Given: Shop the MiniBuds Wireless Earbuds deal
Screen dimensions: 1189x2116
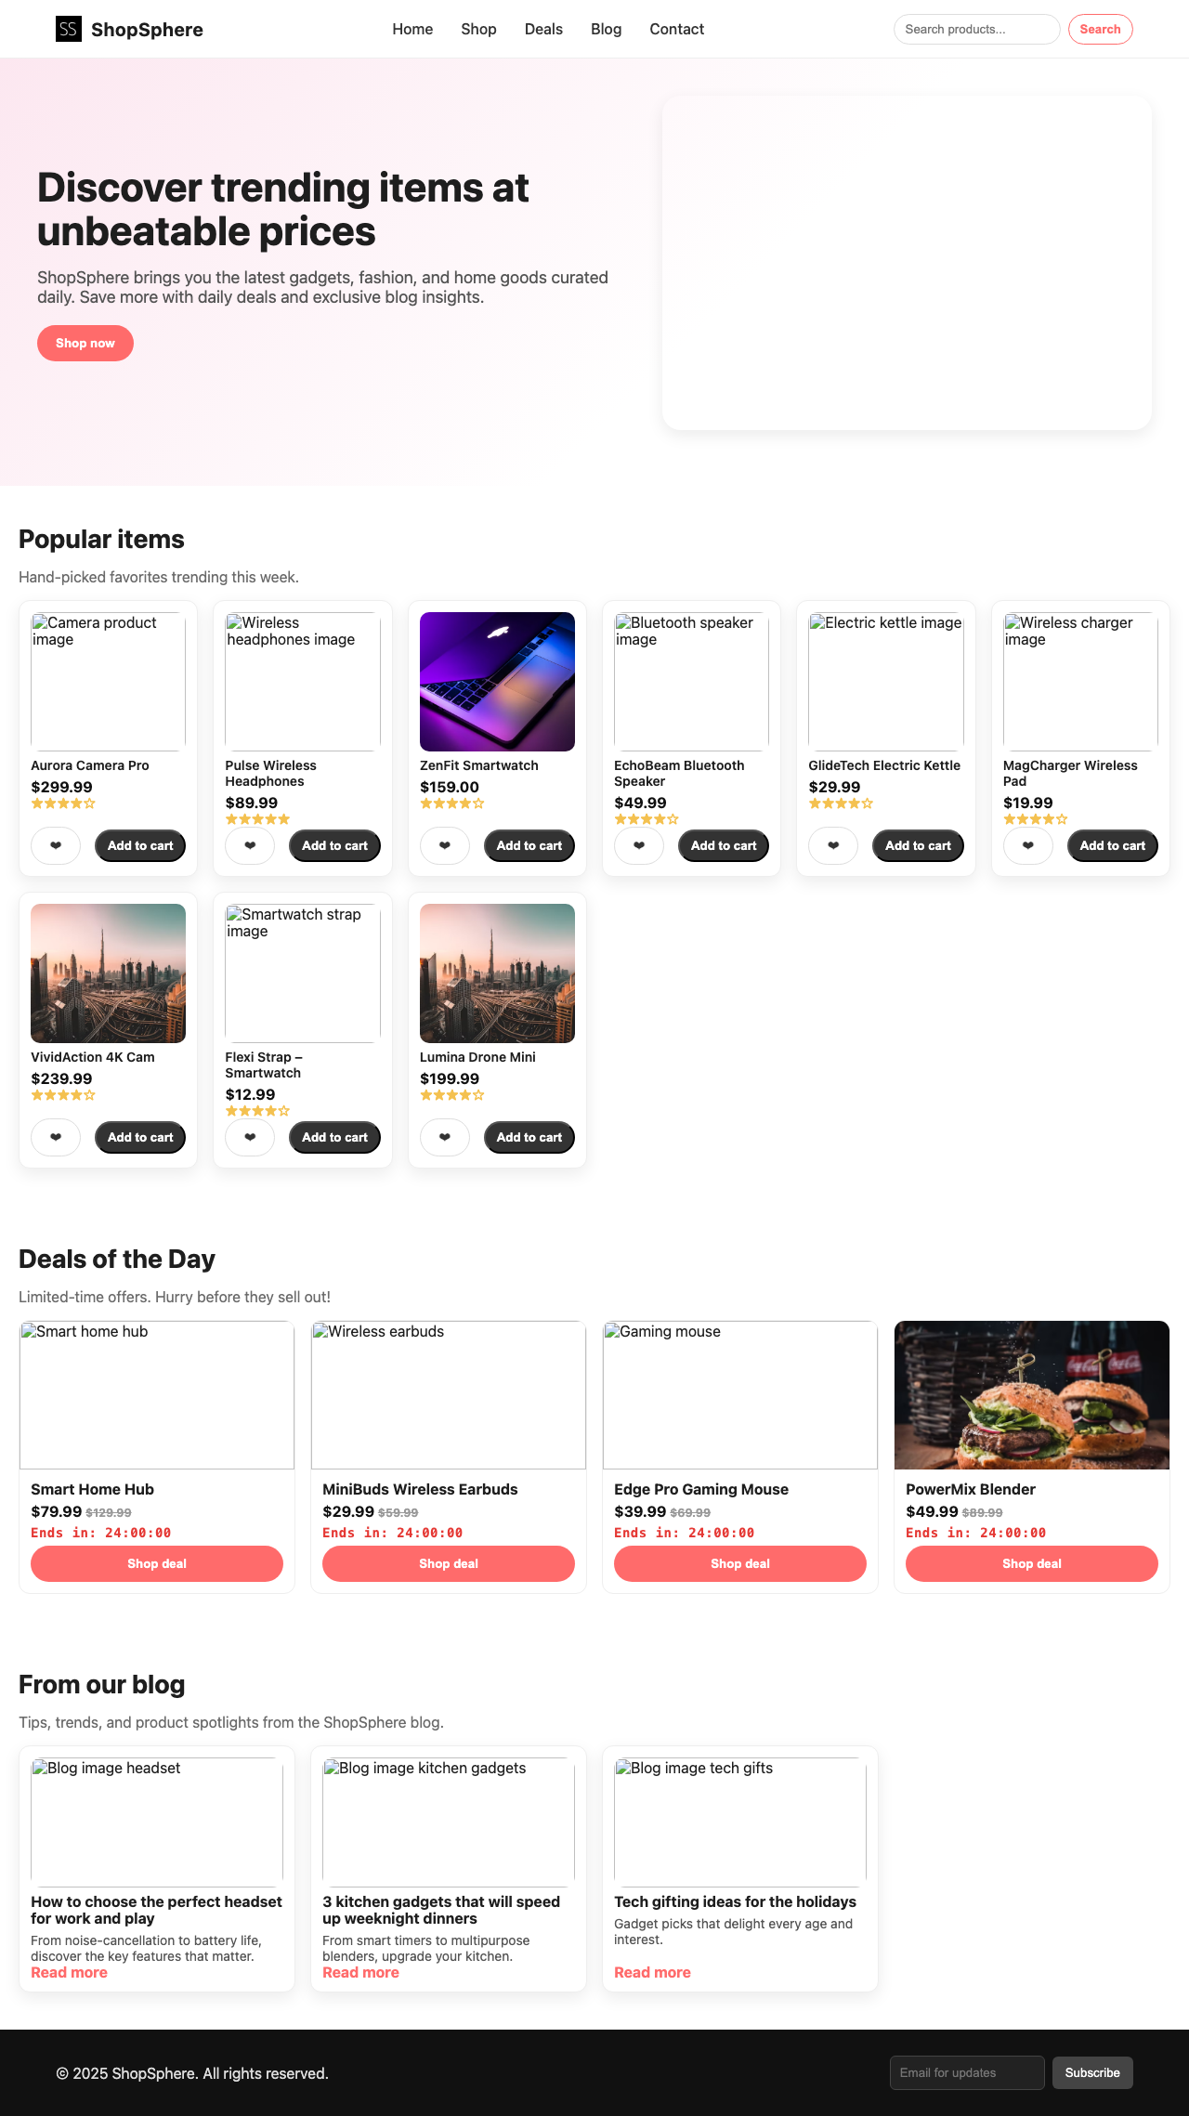Looking at the screenshot, I should point(448,1563).
